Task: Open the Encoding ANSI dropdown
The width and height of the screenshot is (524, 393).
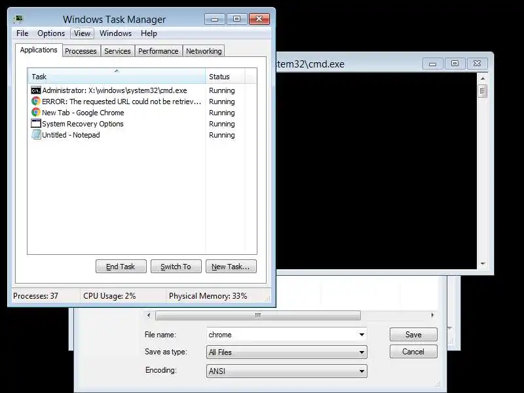Action: [x=287, y=371]
